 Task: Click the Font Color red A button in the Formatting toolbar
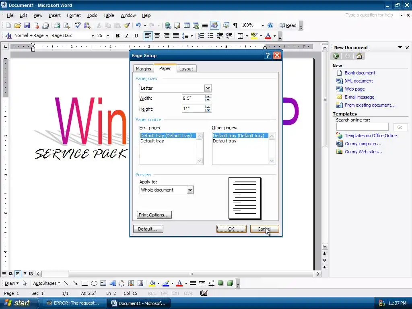(x=268, y=36)
